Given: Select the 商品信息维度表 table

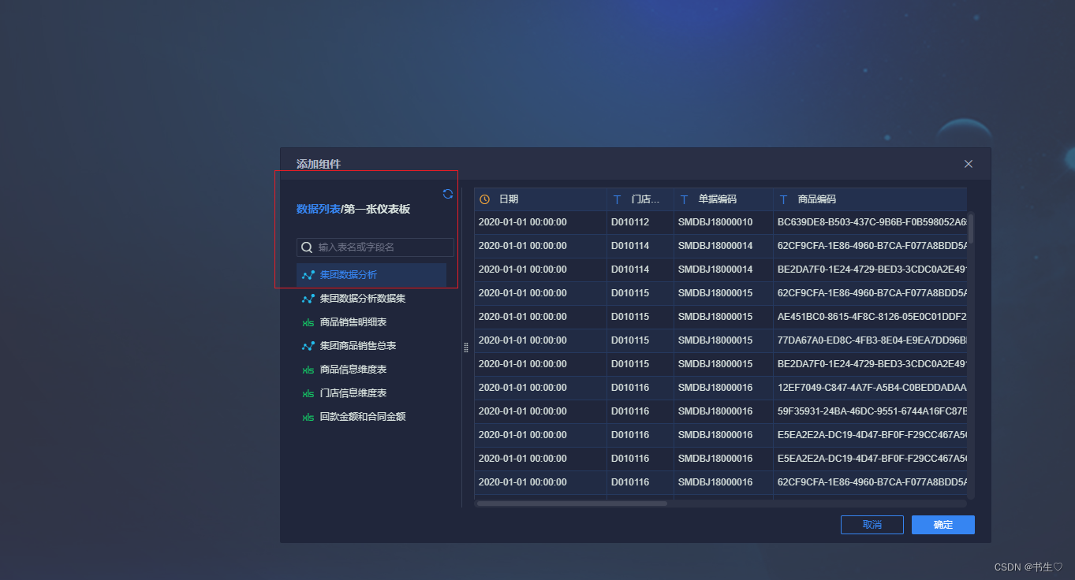Looking at the screenshot, I should coord(371,370).
